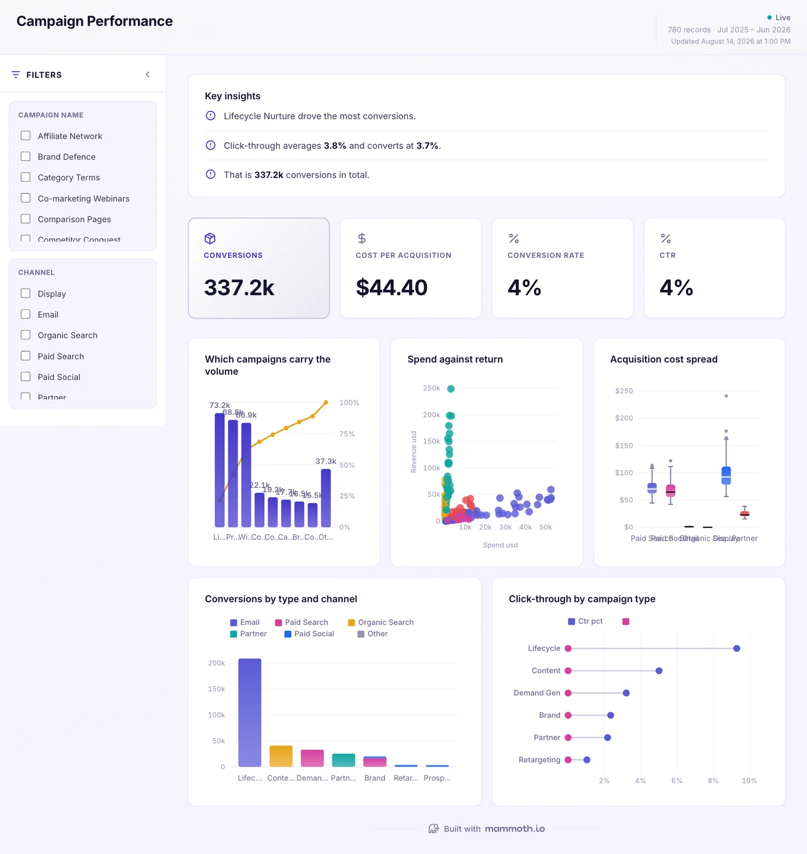The image size is (807, 854).
Task: Click the Campaign Performance title
Action: (x=94, y=21)
